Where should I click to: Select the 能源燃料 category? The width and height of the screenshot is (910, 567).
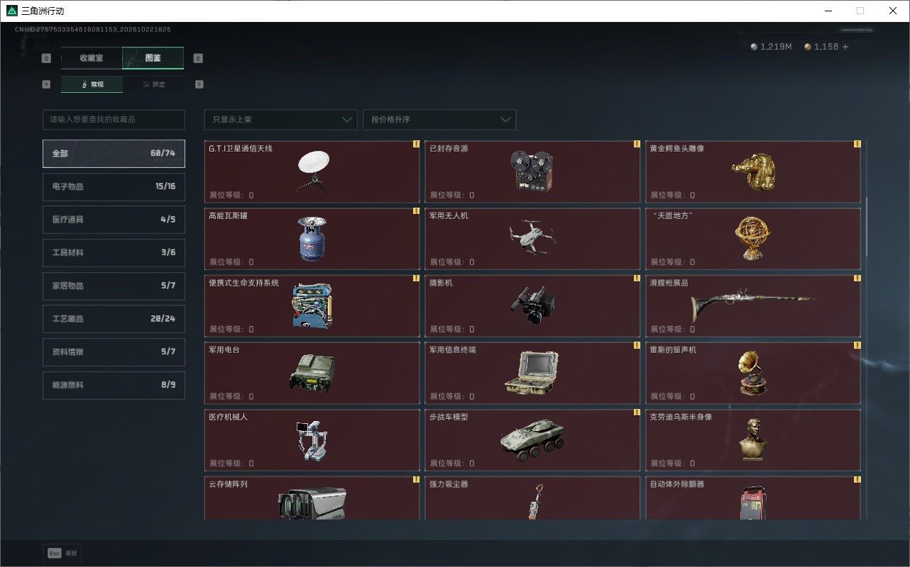[x=114, y=385]
